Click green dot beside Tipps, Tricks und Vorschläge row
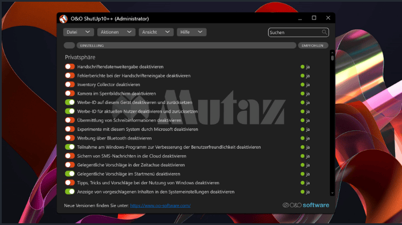The height and width of the screenshot is (225, 402). click(302, 183)
